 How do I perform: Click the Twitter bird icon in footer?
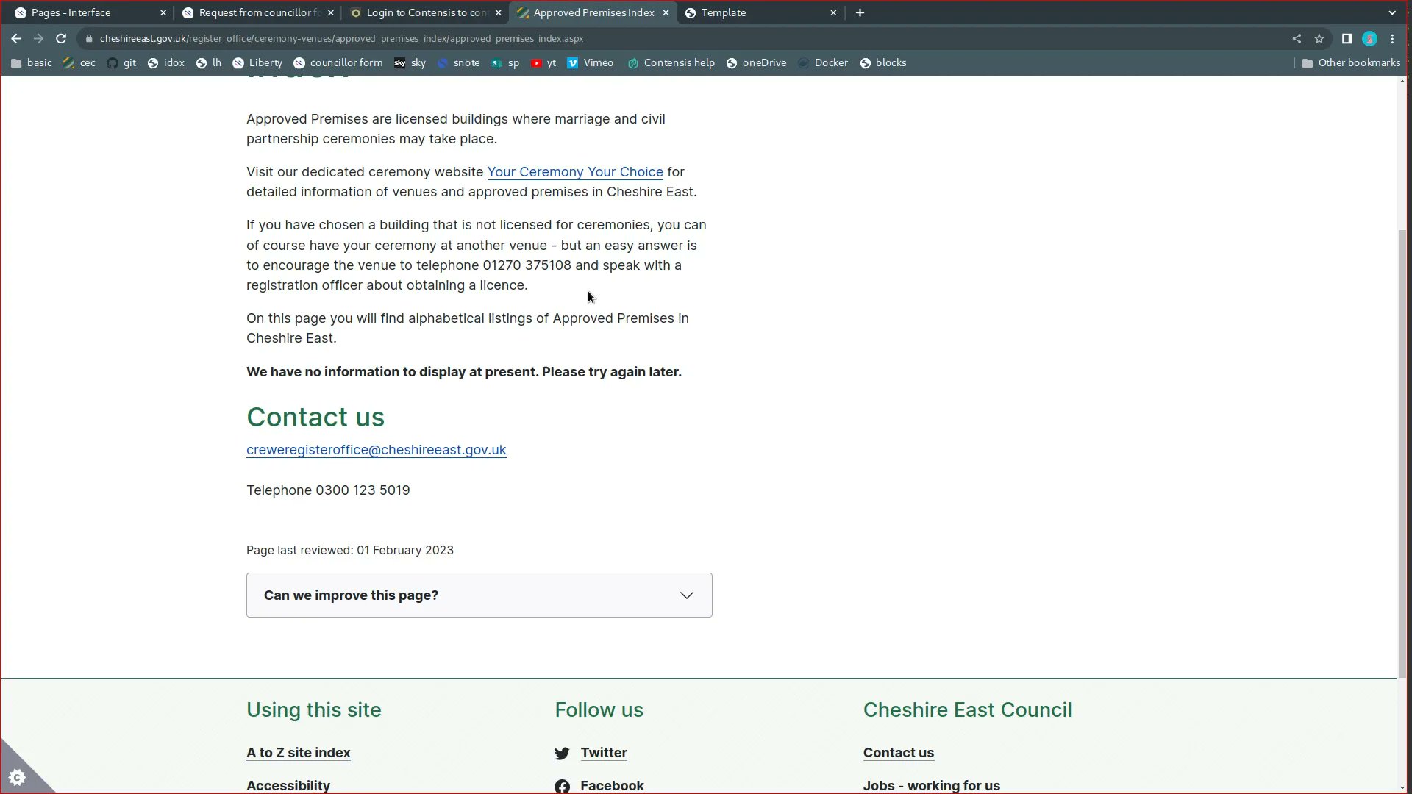coord(562,754)
